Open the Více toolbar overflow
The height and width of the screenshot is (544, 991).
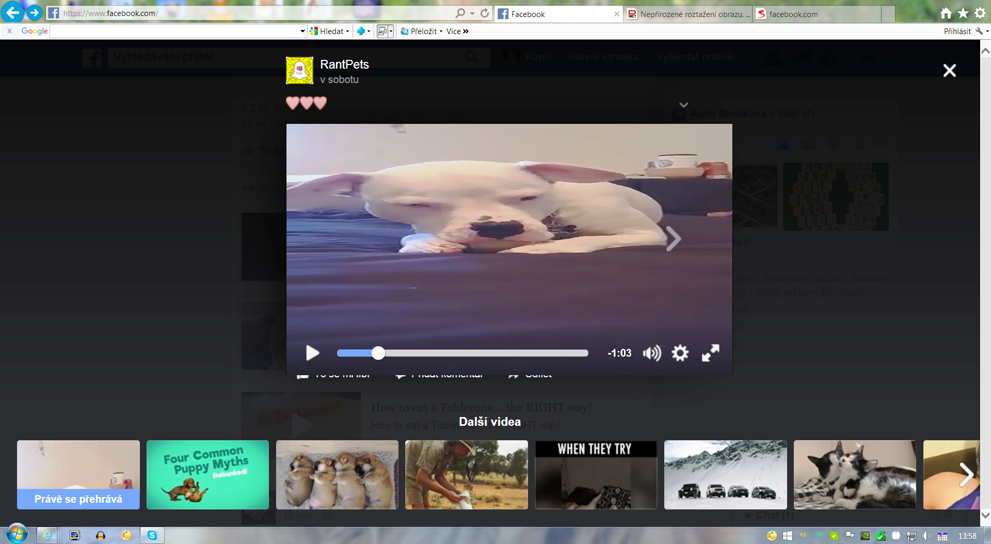457,31
